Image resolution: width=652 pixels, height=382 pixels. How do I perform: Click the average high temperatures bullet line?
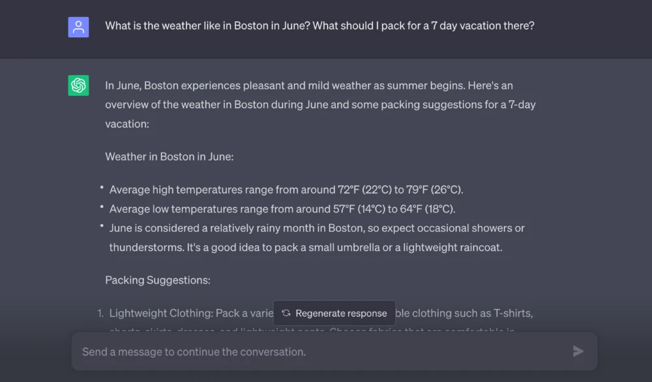click(286, 190)
